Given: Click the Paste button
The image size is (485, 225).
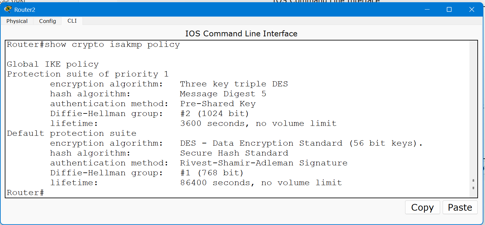Looking at the screenshot, I should (460, 207).
